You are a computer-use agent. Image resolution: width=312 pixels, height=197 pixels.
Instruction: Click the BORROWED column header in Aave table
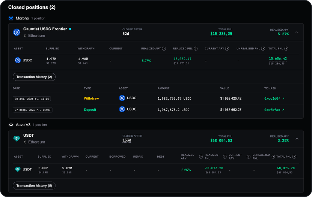click(x=118, y=157)
